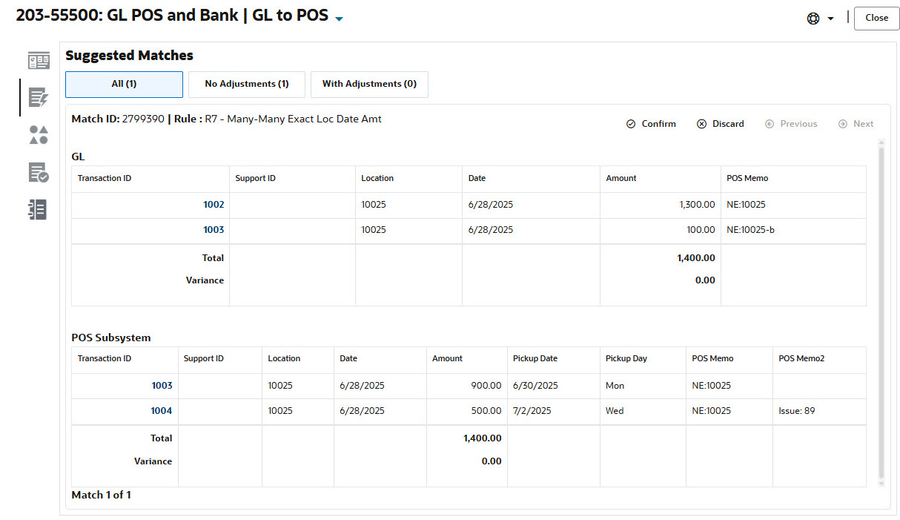Select pickup date 7/2/2025 cell
The height and width of the screenshot is (520, 900).
(554, 411)
